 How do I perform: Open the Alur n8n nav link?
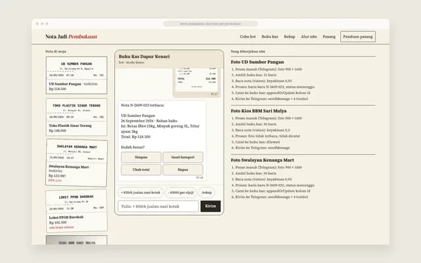309,37
